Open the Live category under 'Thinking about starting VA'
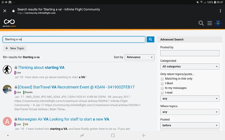The height and width of the screenshot is (140, 225). point(18,73)
